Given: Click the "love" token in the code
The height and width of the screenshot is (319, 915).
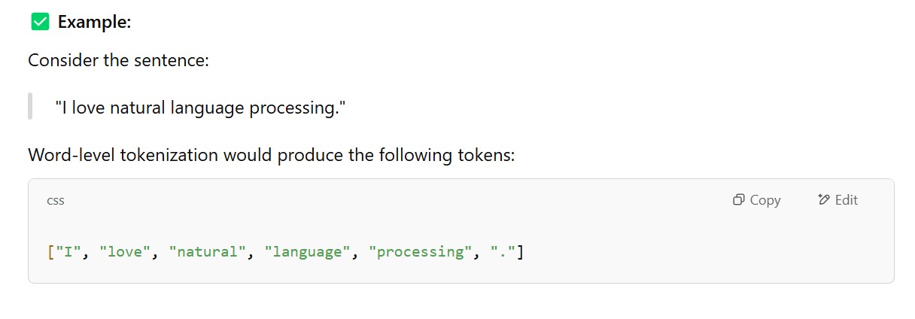Looking at the screenshot, I should 125,251.
